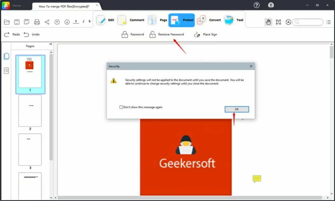Click Remove Password

click(x=167, y=35)
